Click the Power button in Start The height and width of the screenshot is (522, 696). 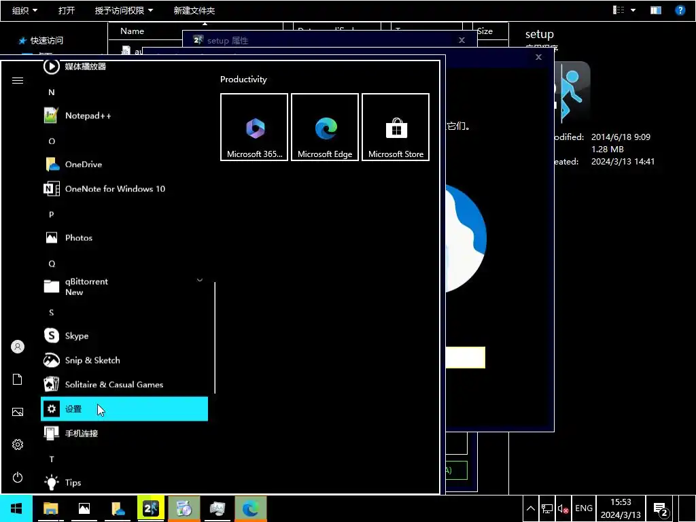tap(17, 478)
